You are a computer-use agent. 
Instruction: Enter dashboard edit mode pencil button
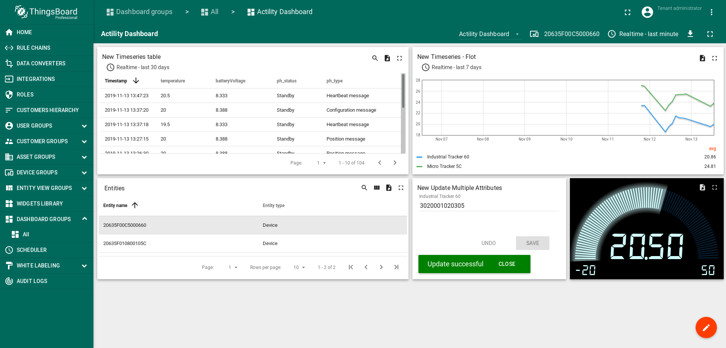click(x=706, y=327)
